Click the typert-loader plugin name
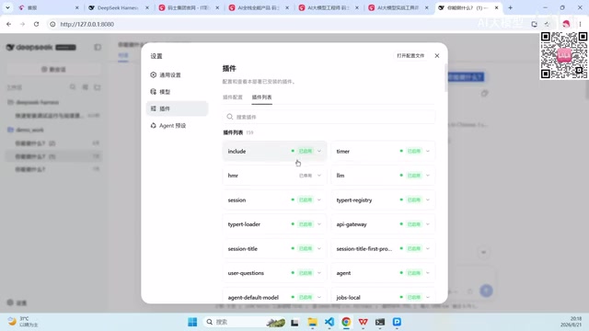The width and height of the screenshot is (589, 331). (x=244, y=224)
